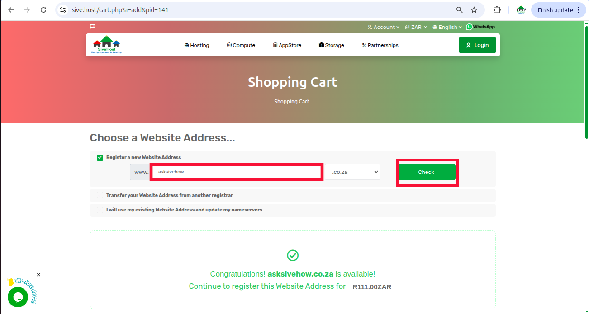Click the flag icon above the logo
This screenshot has height=314, width=589.
[92, 27]
